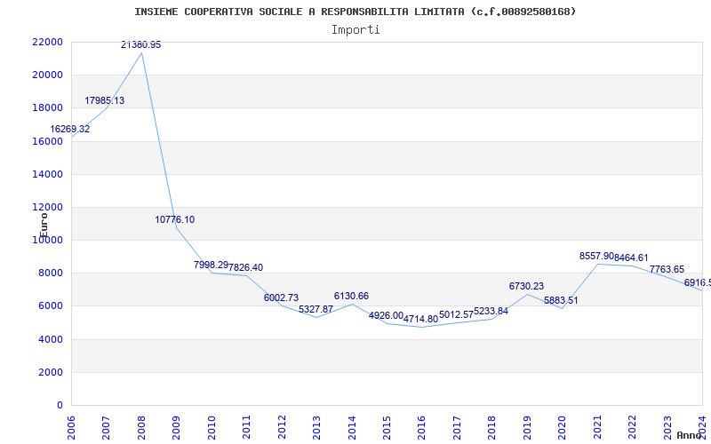Select the data label 8557.90
The width and height of the screenshot is (711, 444).
596,257
